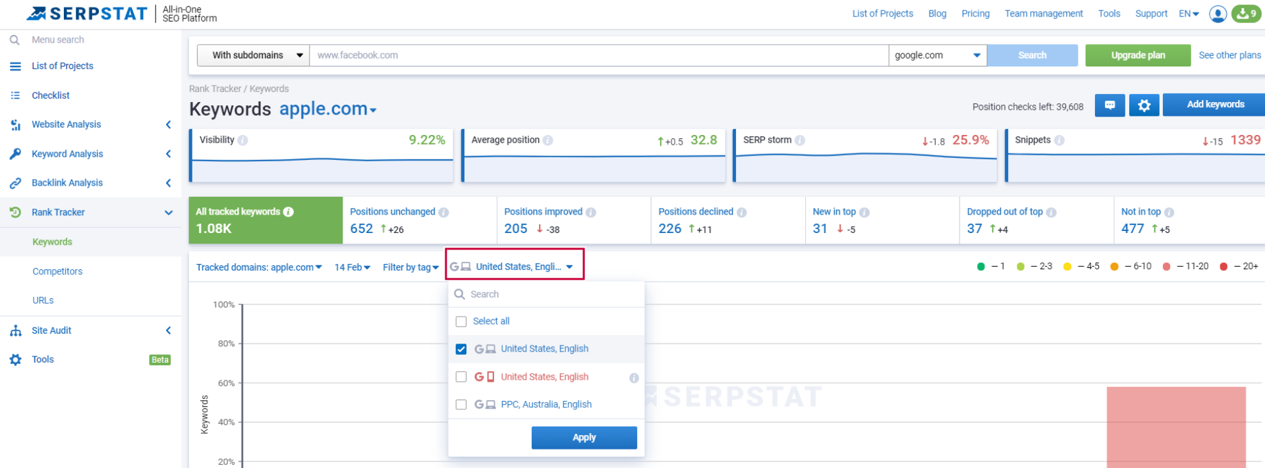
Task: Select the Dropped out of top tab
Action: [x=1036, y=221]
